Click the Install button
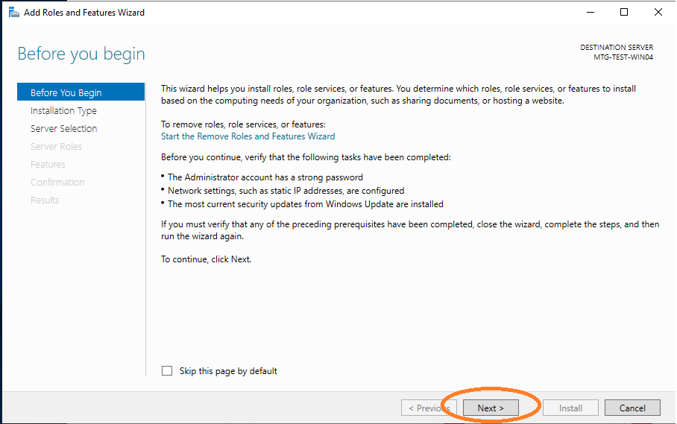Viewport: 677px width, 424px height. (x=570, y=408)
